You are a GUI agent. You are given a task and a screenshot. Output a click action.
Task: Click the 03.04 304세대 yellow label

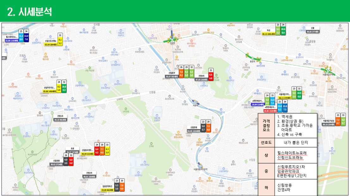[51, 45]
